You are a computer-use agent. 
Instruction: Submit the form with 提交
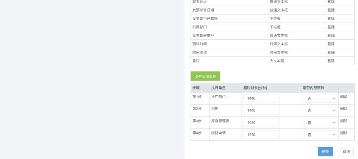[x=325, y=151]
